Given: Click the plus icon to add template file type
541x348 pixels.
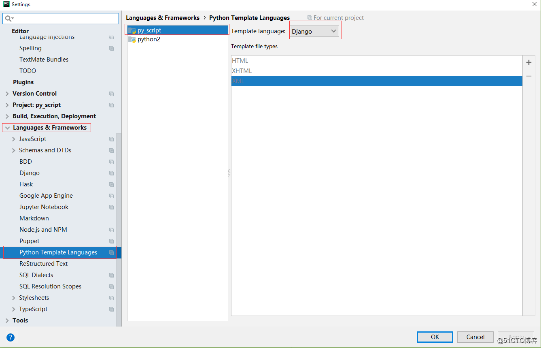Looking at the screenshot, I should pos(528,62).
